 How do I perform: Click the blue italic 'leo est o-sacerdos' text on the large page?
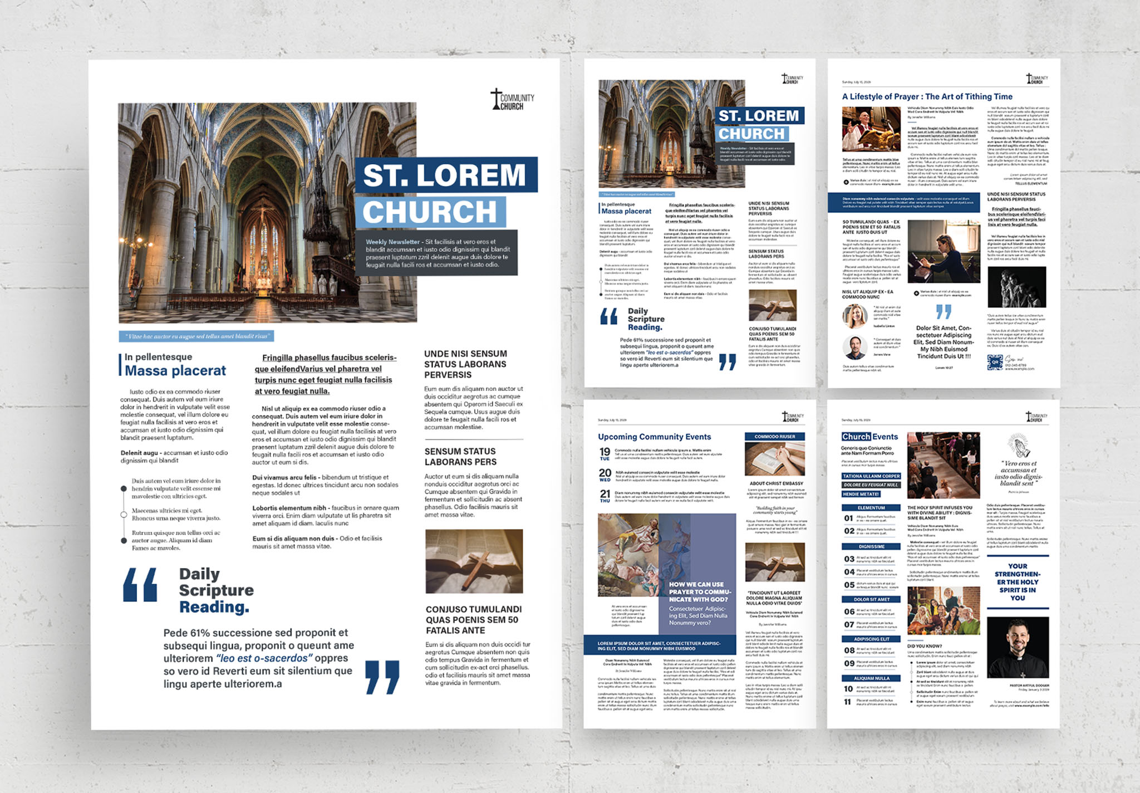click(x=264, y=658)
